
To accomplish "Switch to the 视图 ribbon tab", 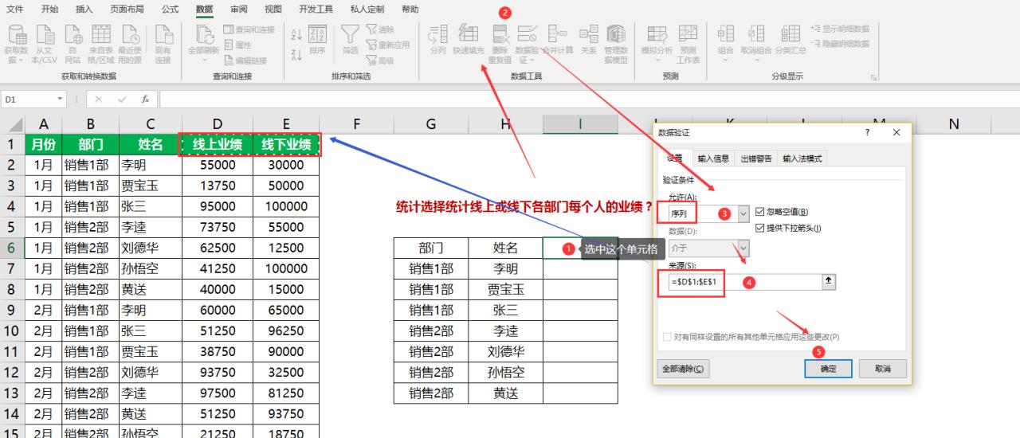I will click(273, 9).
